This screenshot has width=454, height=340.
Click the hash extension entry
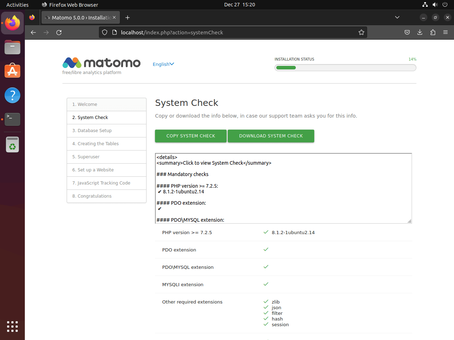277,319
